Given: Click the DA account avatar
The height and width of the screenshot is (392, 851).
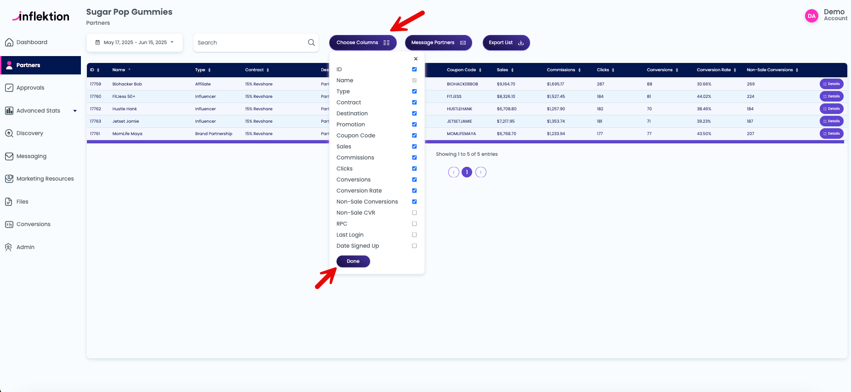Looking at the screenshot, I should point(811,16).
